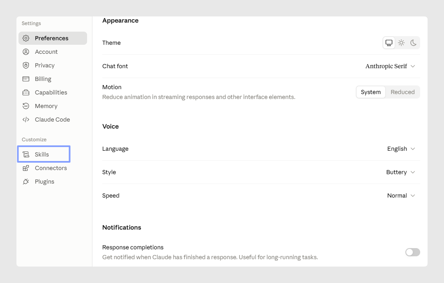The width and height of the screenshot is (444, 283).
Task: Go to the Skills section
Action: [44, 154]
